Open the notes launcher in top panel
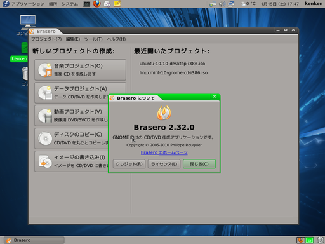 (x=117, y=4)
